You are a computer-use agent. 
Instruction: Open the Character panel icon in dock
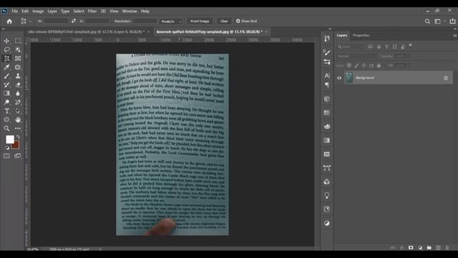coord(327,76)
